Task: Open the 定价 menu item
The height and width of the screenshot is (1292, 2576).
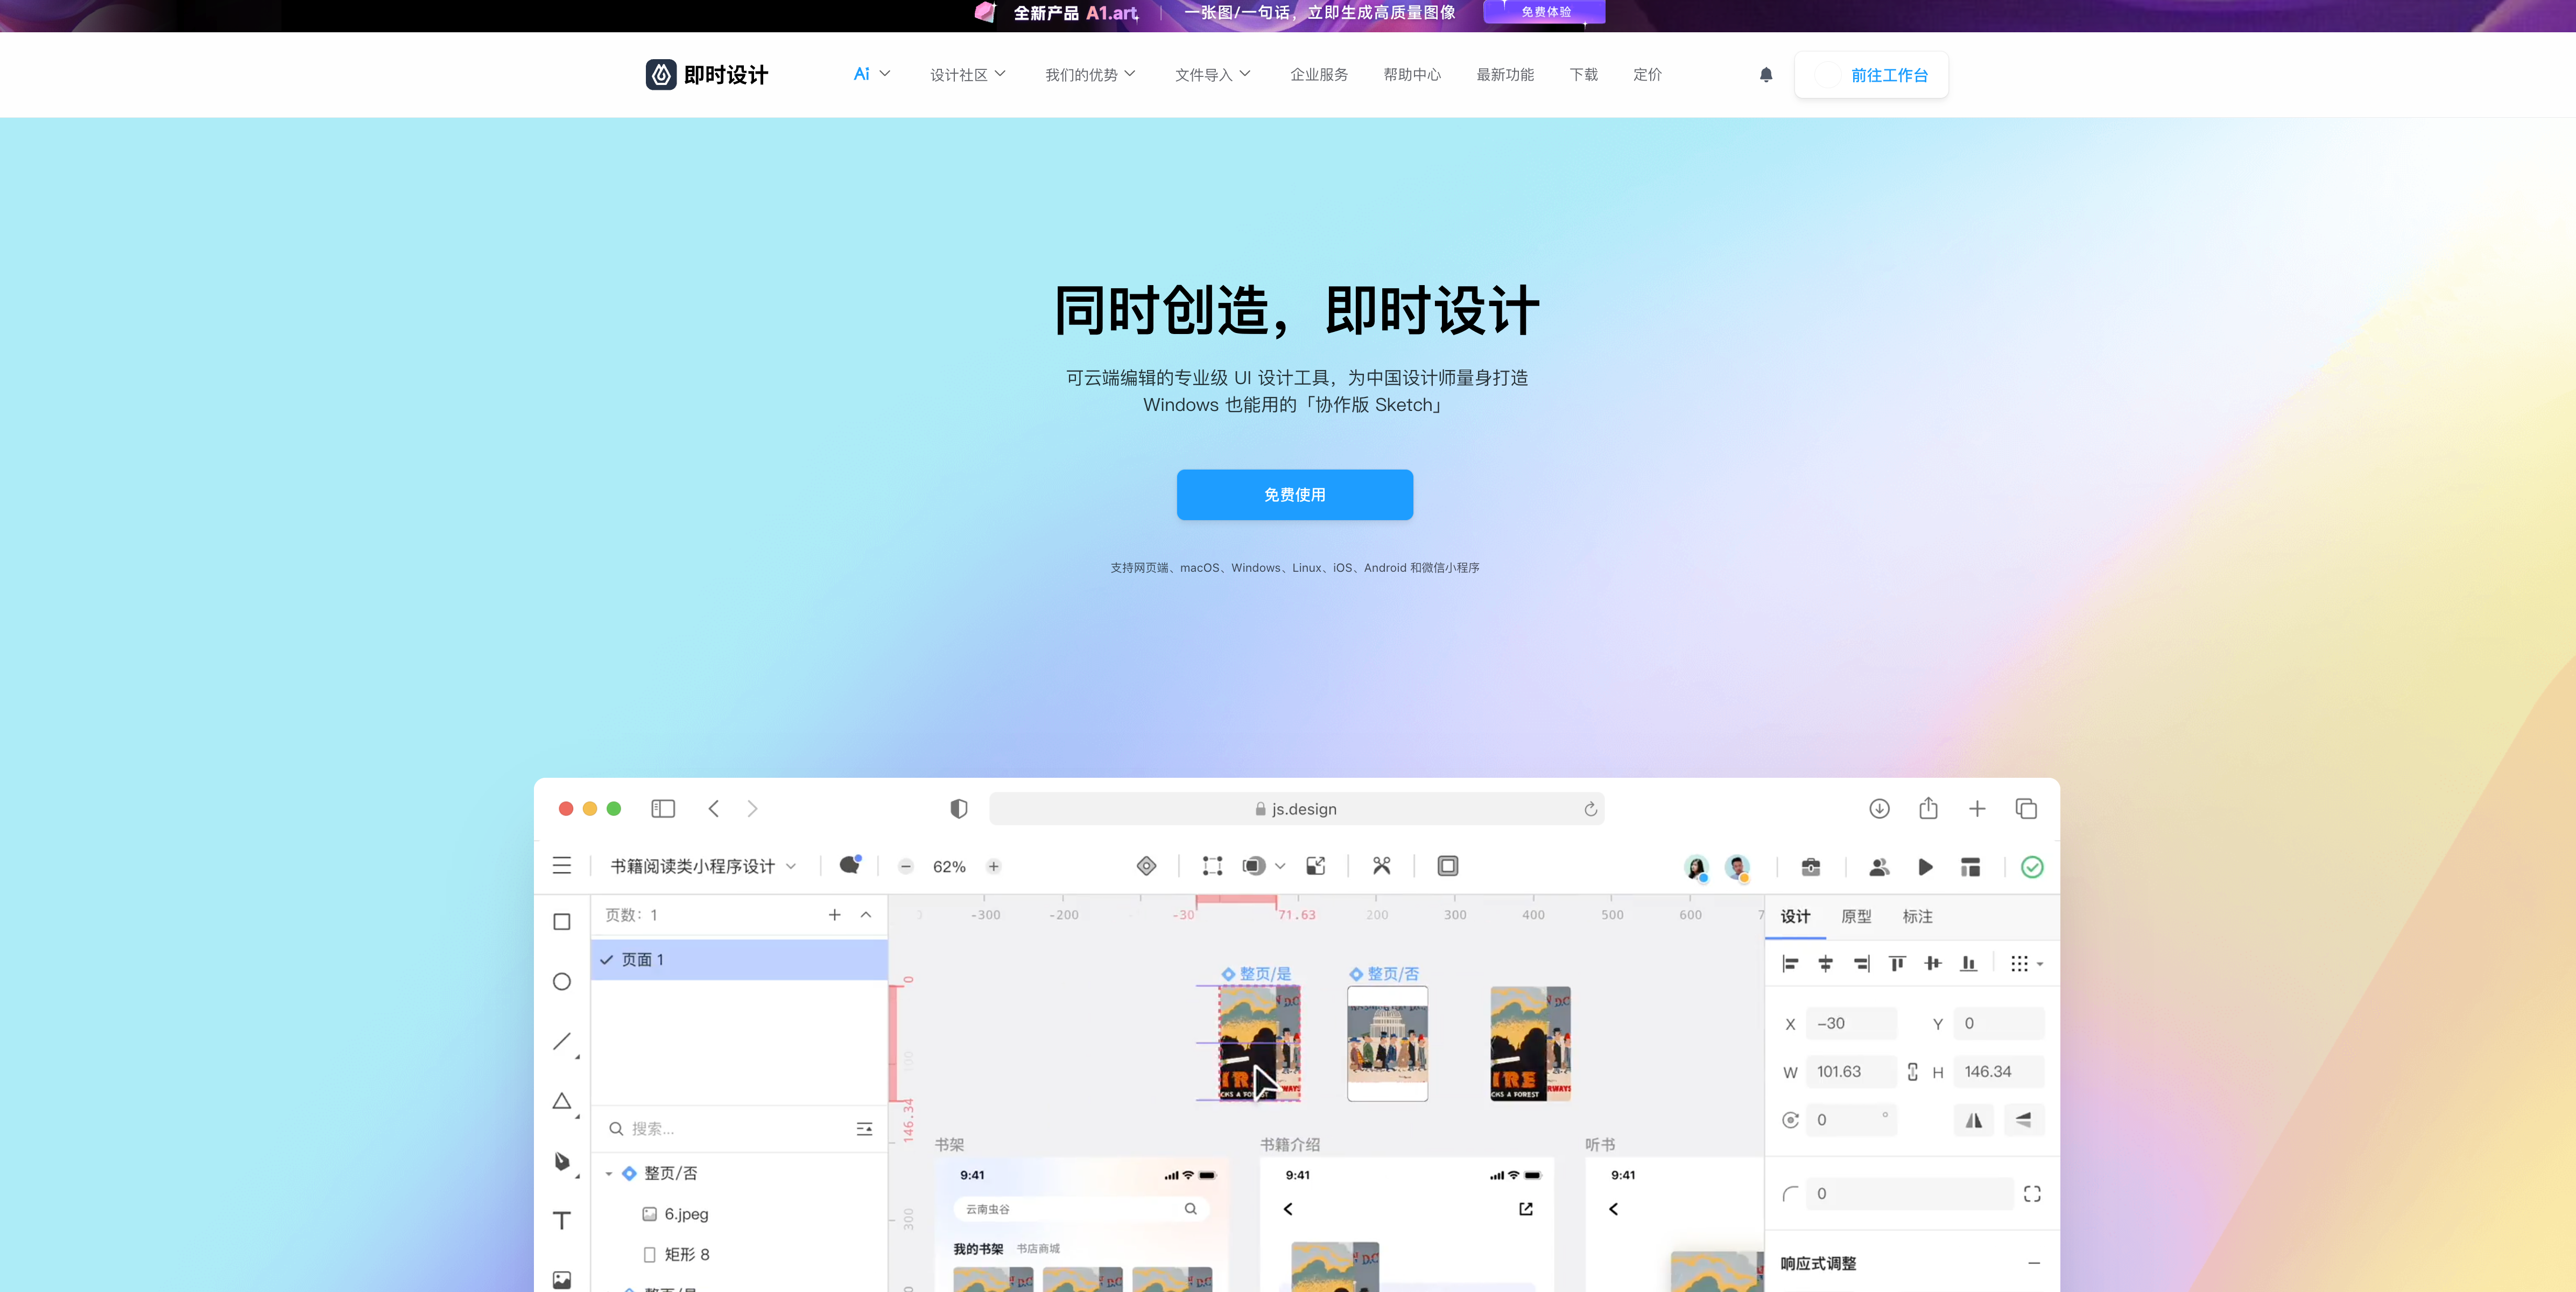Action: pos(1647,75)
